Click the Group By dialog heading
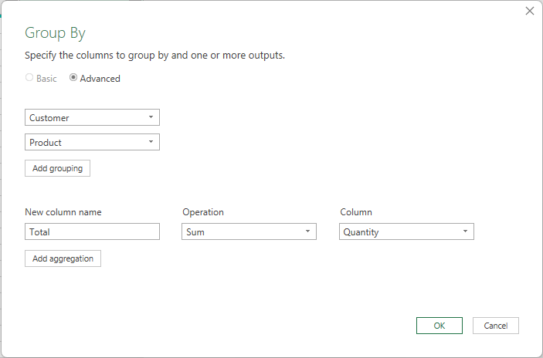 click(55, 33)
